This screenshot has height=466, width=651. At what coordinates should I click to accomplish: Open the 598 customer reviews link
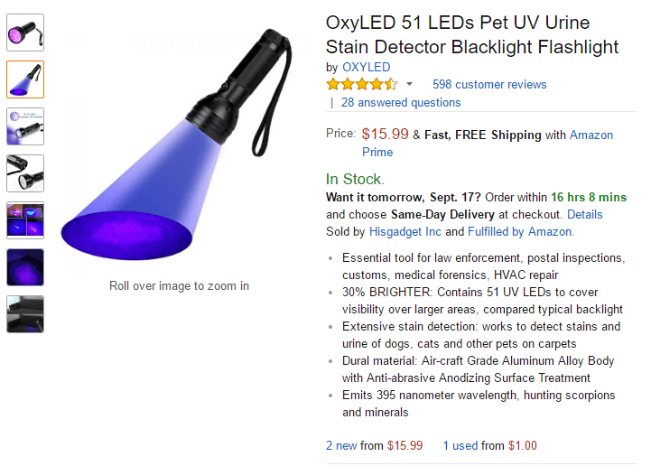[488, 85]
